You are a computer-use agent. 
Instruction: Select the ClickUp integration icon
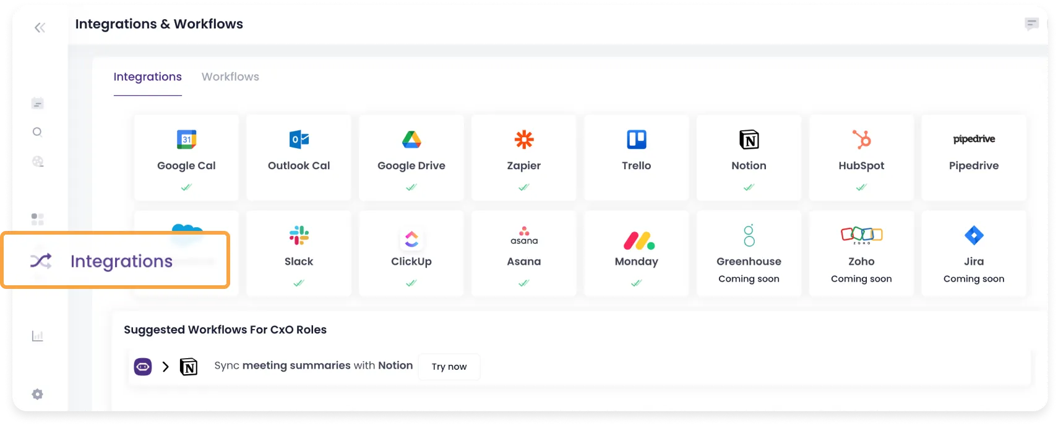pos(411,238)
